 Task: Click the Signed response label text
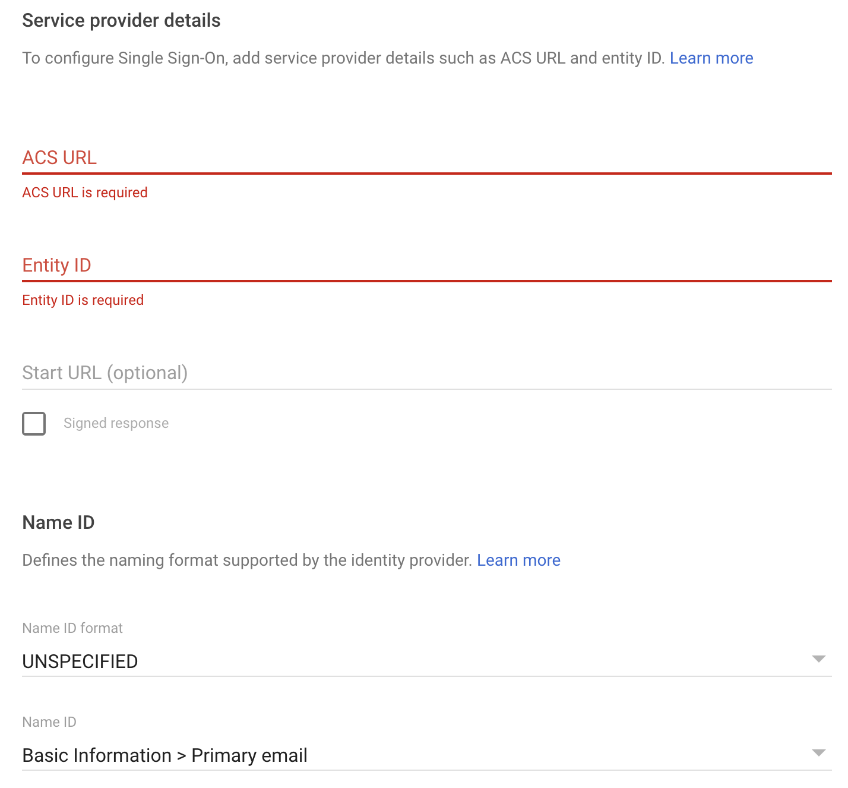[x=116, y=423]
